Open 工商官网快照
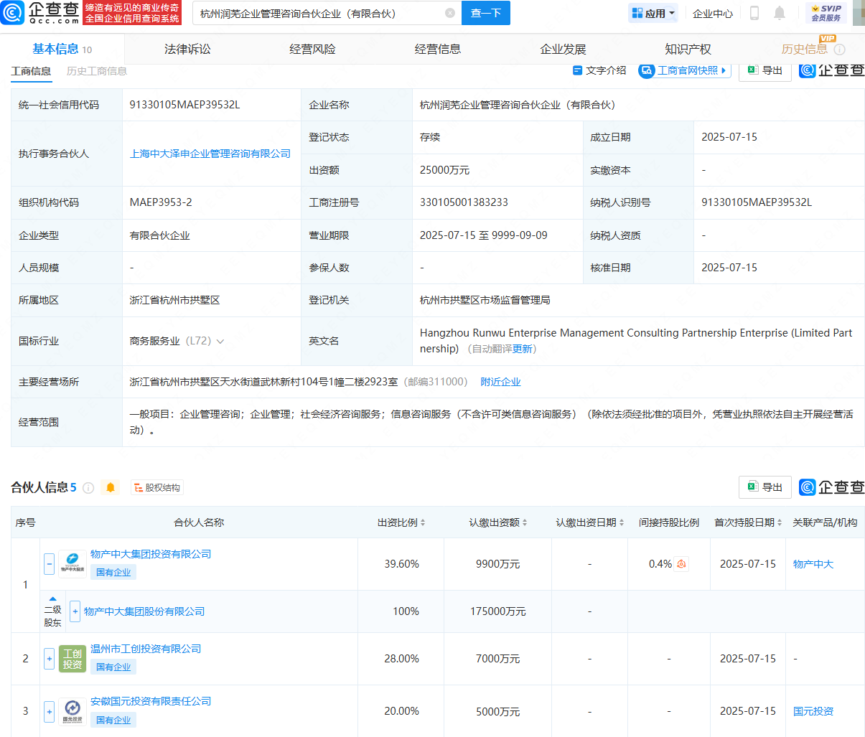 (684, 70)
